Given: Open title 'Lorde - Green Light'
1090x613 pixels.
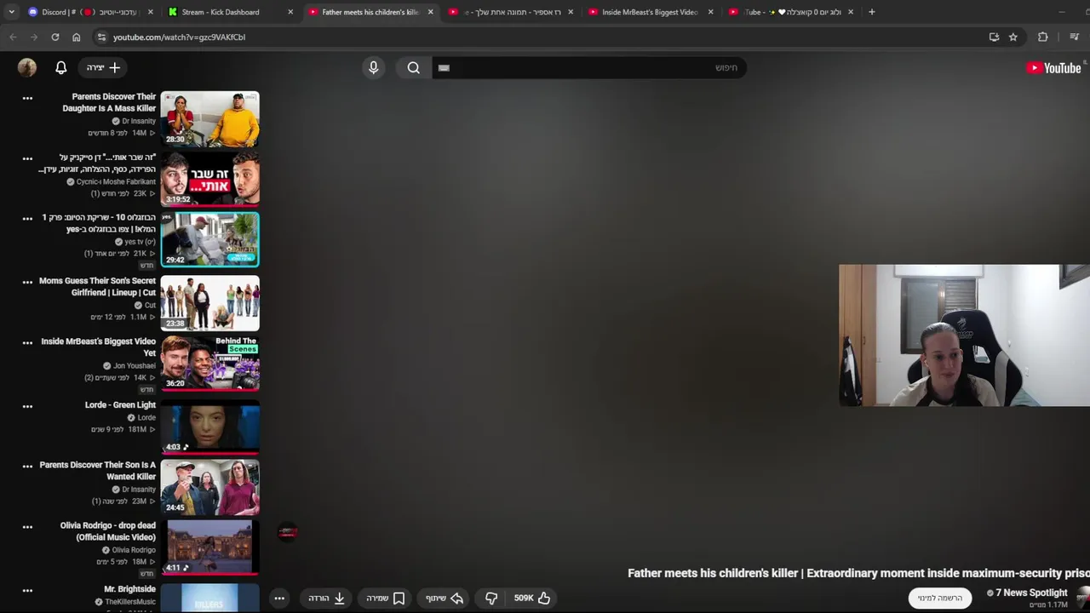Looking at the screenshot, I should (120, 405).
